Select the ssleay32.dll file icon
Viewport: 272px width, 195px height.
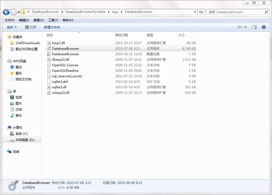point(49,93)
